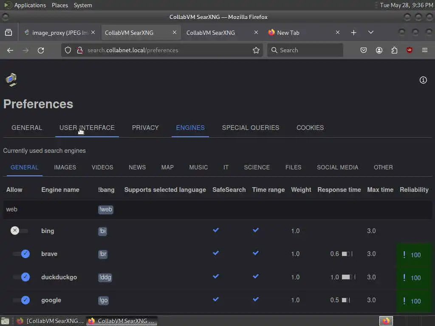Click the SearXNG logo in page header
435x326 pixels.
(11, 80)
